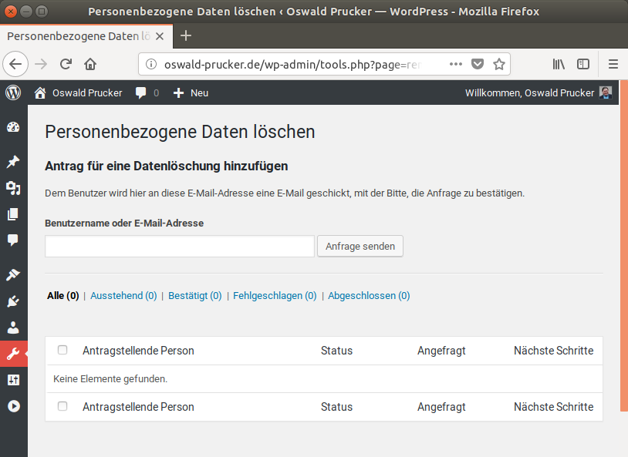Toggle the select-all checkbox in the table footer
This screenshot has width=628, height=457.
pyautogui.click(x=62, y=406)
